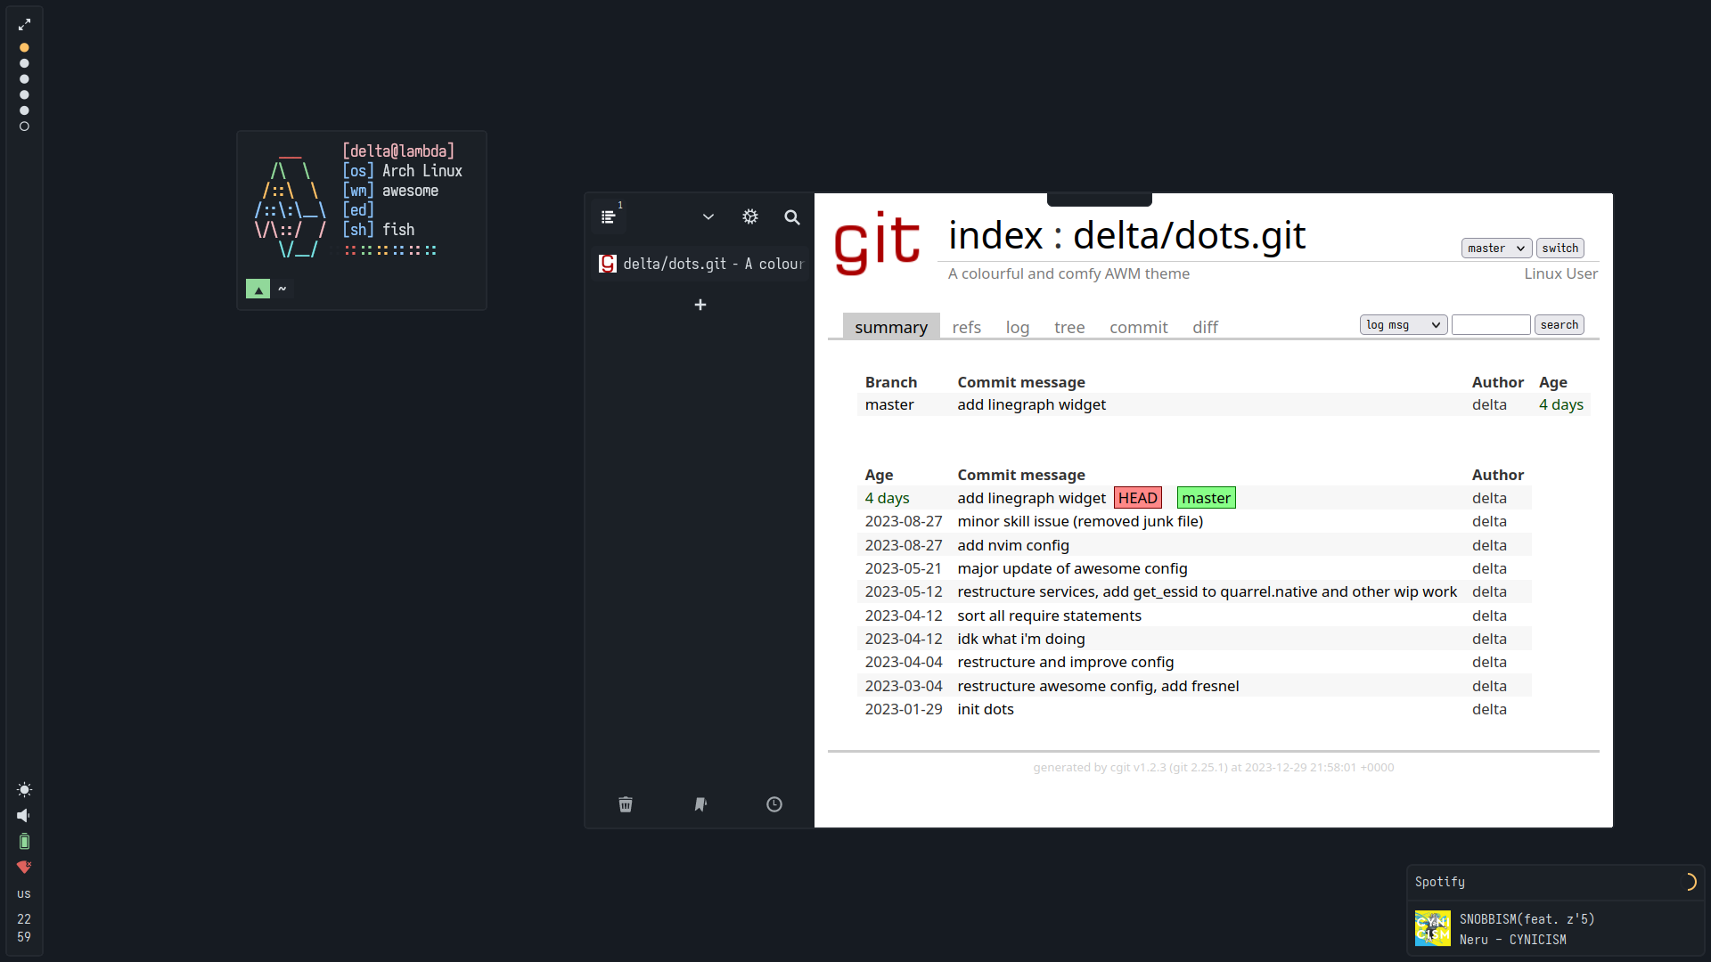The image size is (1711, 962).
Task: Open the master branch dropdown
Action: coord(1496,249)
